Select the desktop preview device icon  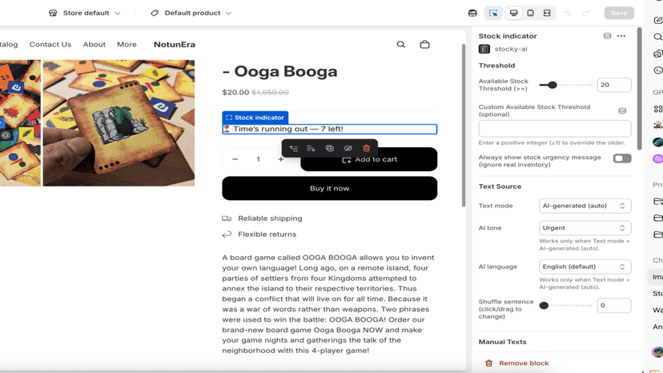click(x=514, y=13)
